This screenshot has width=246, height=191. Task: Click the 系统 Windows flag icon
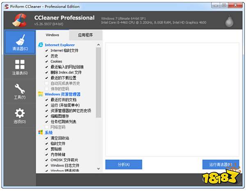[41, 132]
